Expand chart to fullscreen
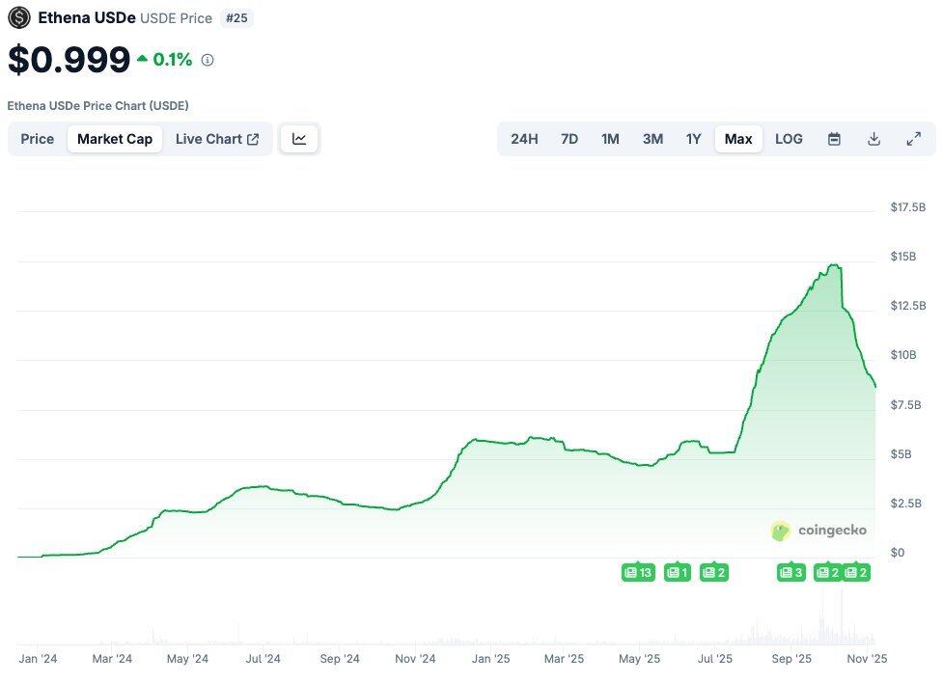 pos(913,139)
